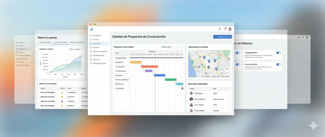Screen dimensions: 325x137
Task: Click the bar chart app logo
Action: [91, 29]
